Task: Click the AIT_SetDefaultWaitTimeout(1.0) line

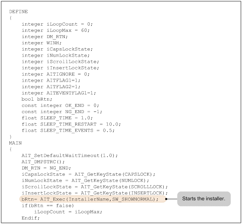Action: click(x=70, y=156)
